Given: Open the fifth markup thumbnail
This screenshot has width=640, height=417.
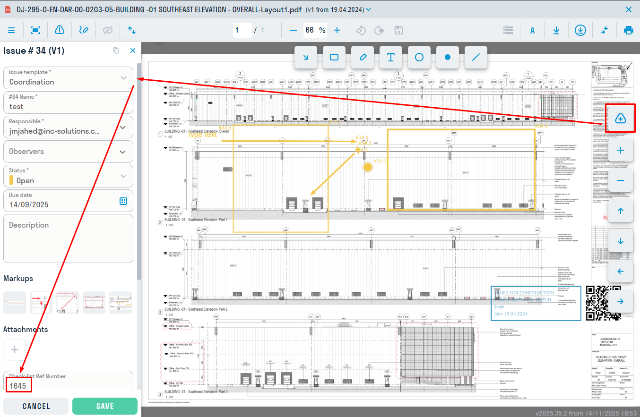Looking at the screenshot, I should (x=121, y=303).
